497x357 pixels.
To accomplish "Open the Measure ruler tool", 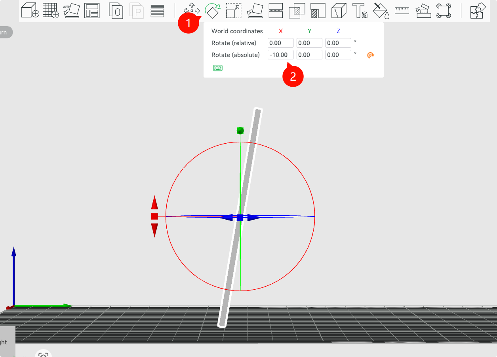I will click(x=402, y=11).
